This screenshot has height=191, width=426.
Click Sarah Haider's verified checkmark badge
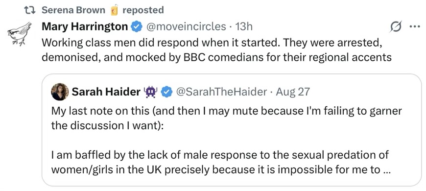tap(166, 92)
